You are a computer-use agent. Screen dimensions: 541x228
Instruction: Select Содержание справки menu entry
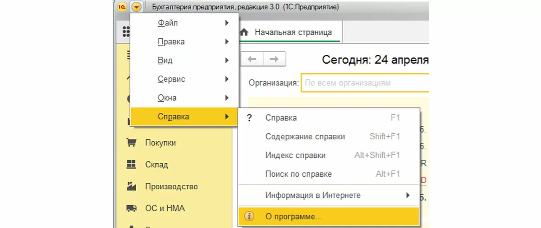tap(305, 137)
